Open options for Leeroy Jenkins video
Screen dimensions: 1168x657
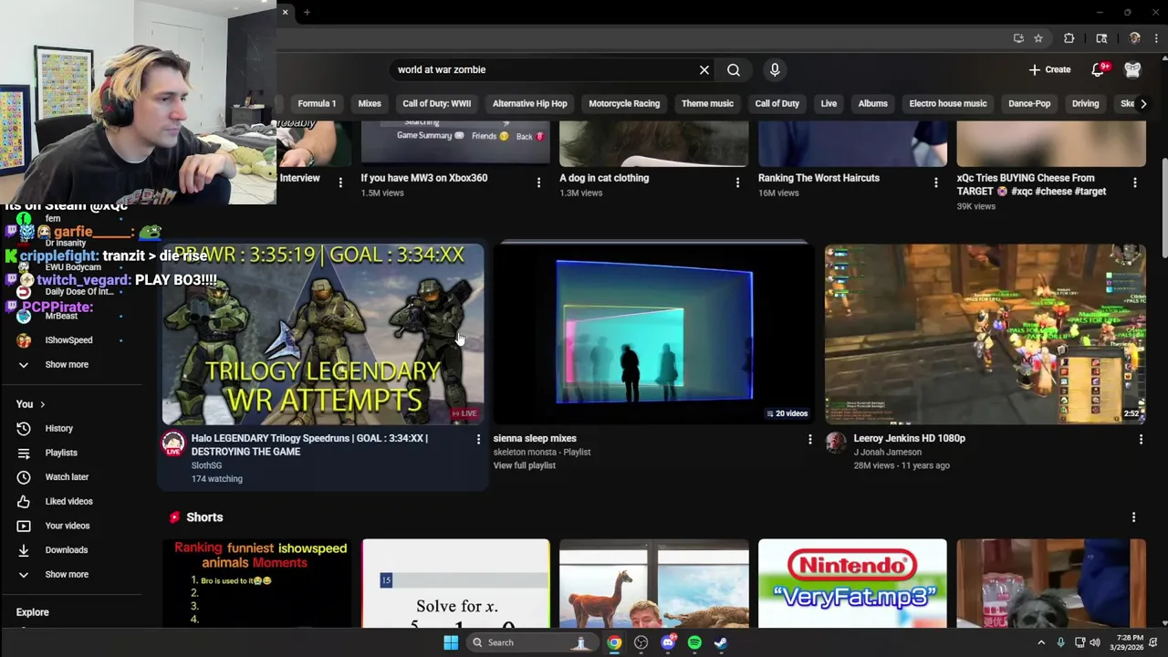pos(1141,440)
